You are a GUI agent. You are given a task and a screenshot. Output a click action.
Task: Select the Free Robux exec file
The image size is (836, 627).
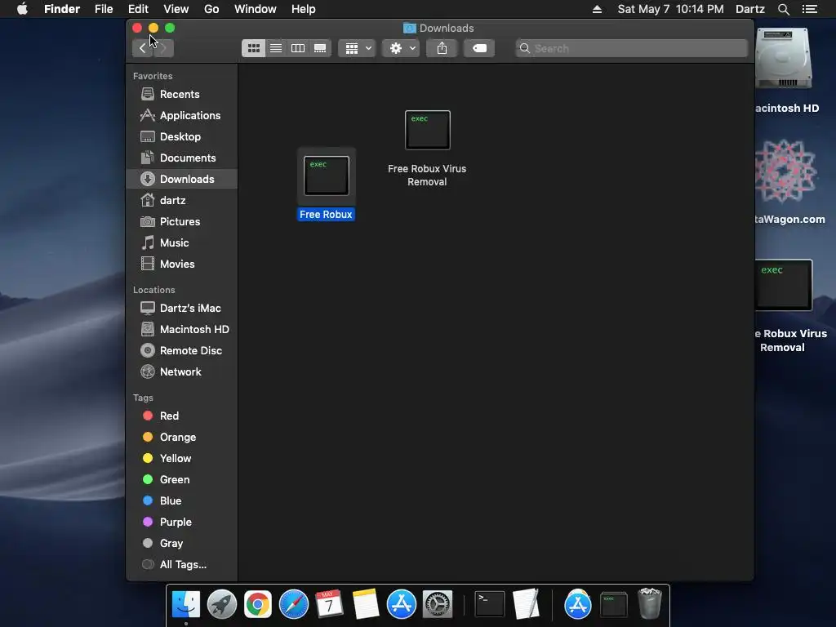point(327,184)
